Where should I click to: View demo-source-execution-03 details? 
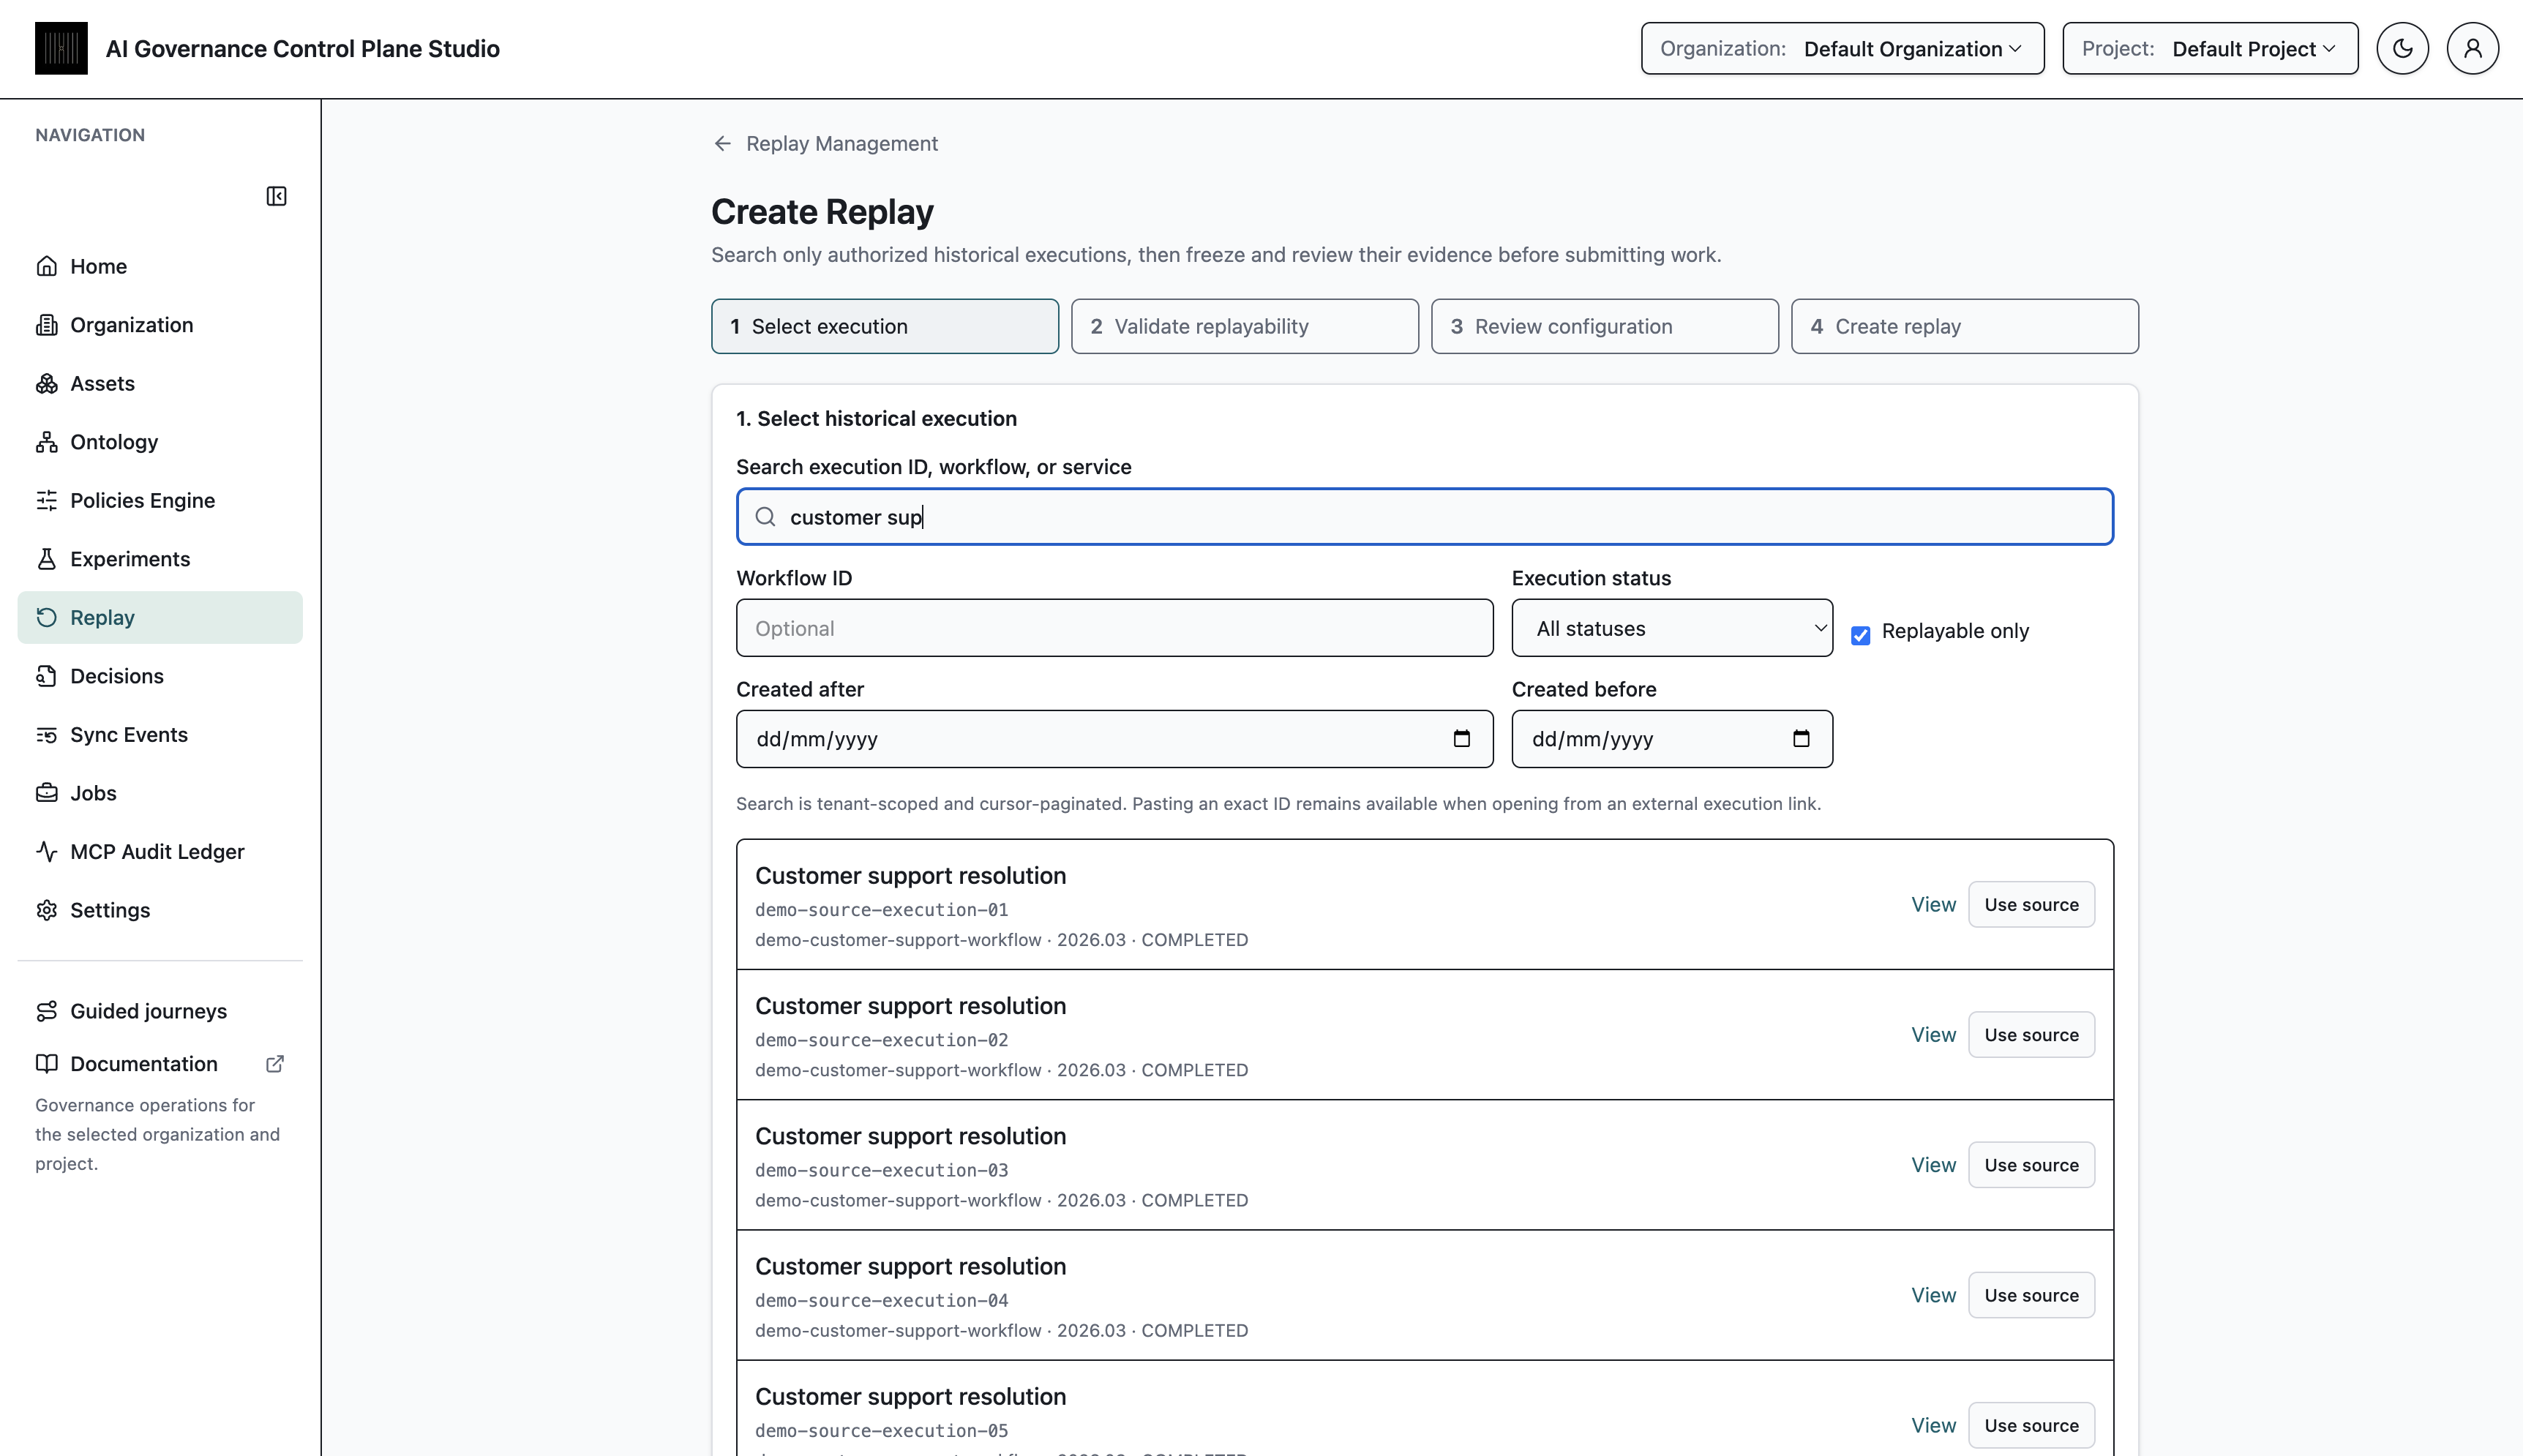pyautogui.click(x=1933, y=1165)
